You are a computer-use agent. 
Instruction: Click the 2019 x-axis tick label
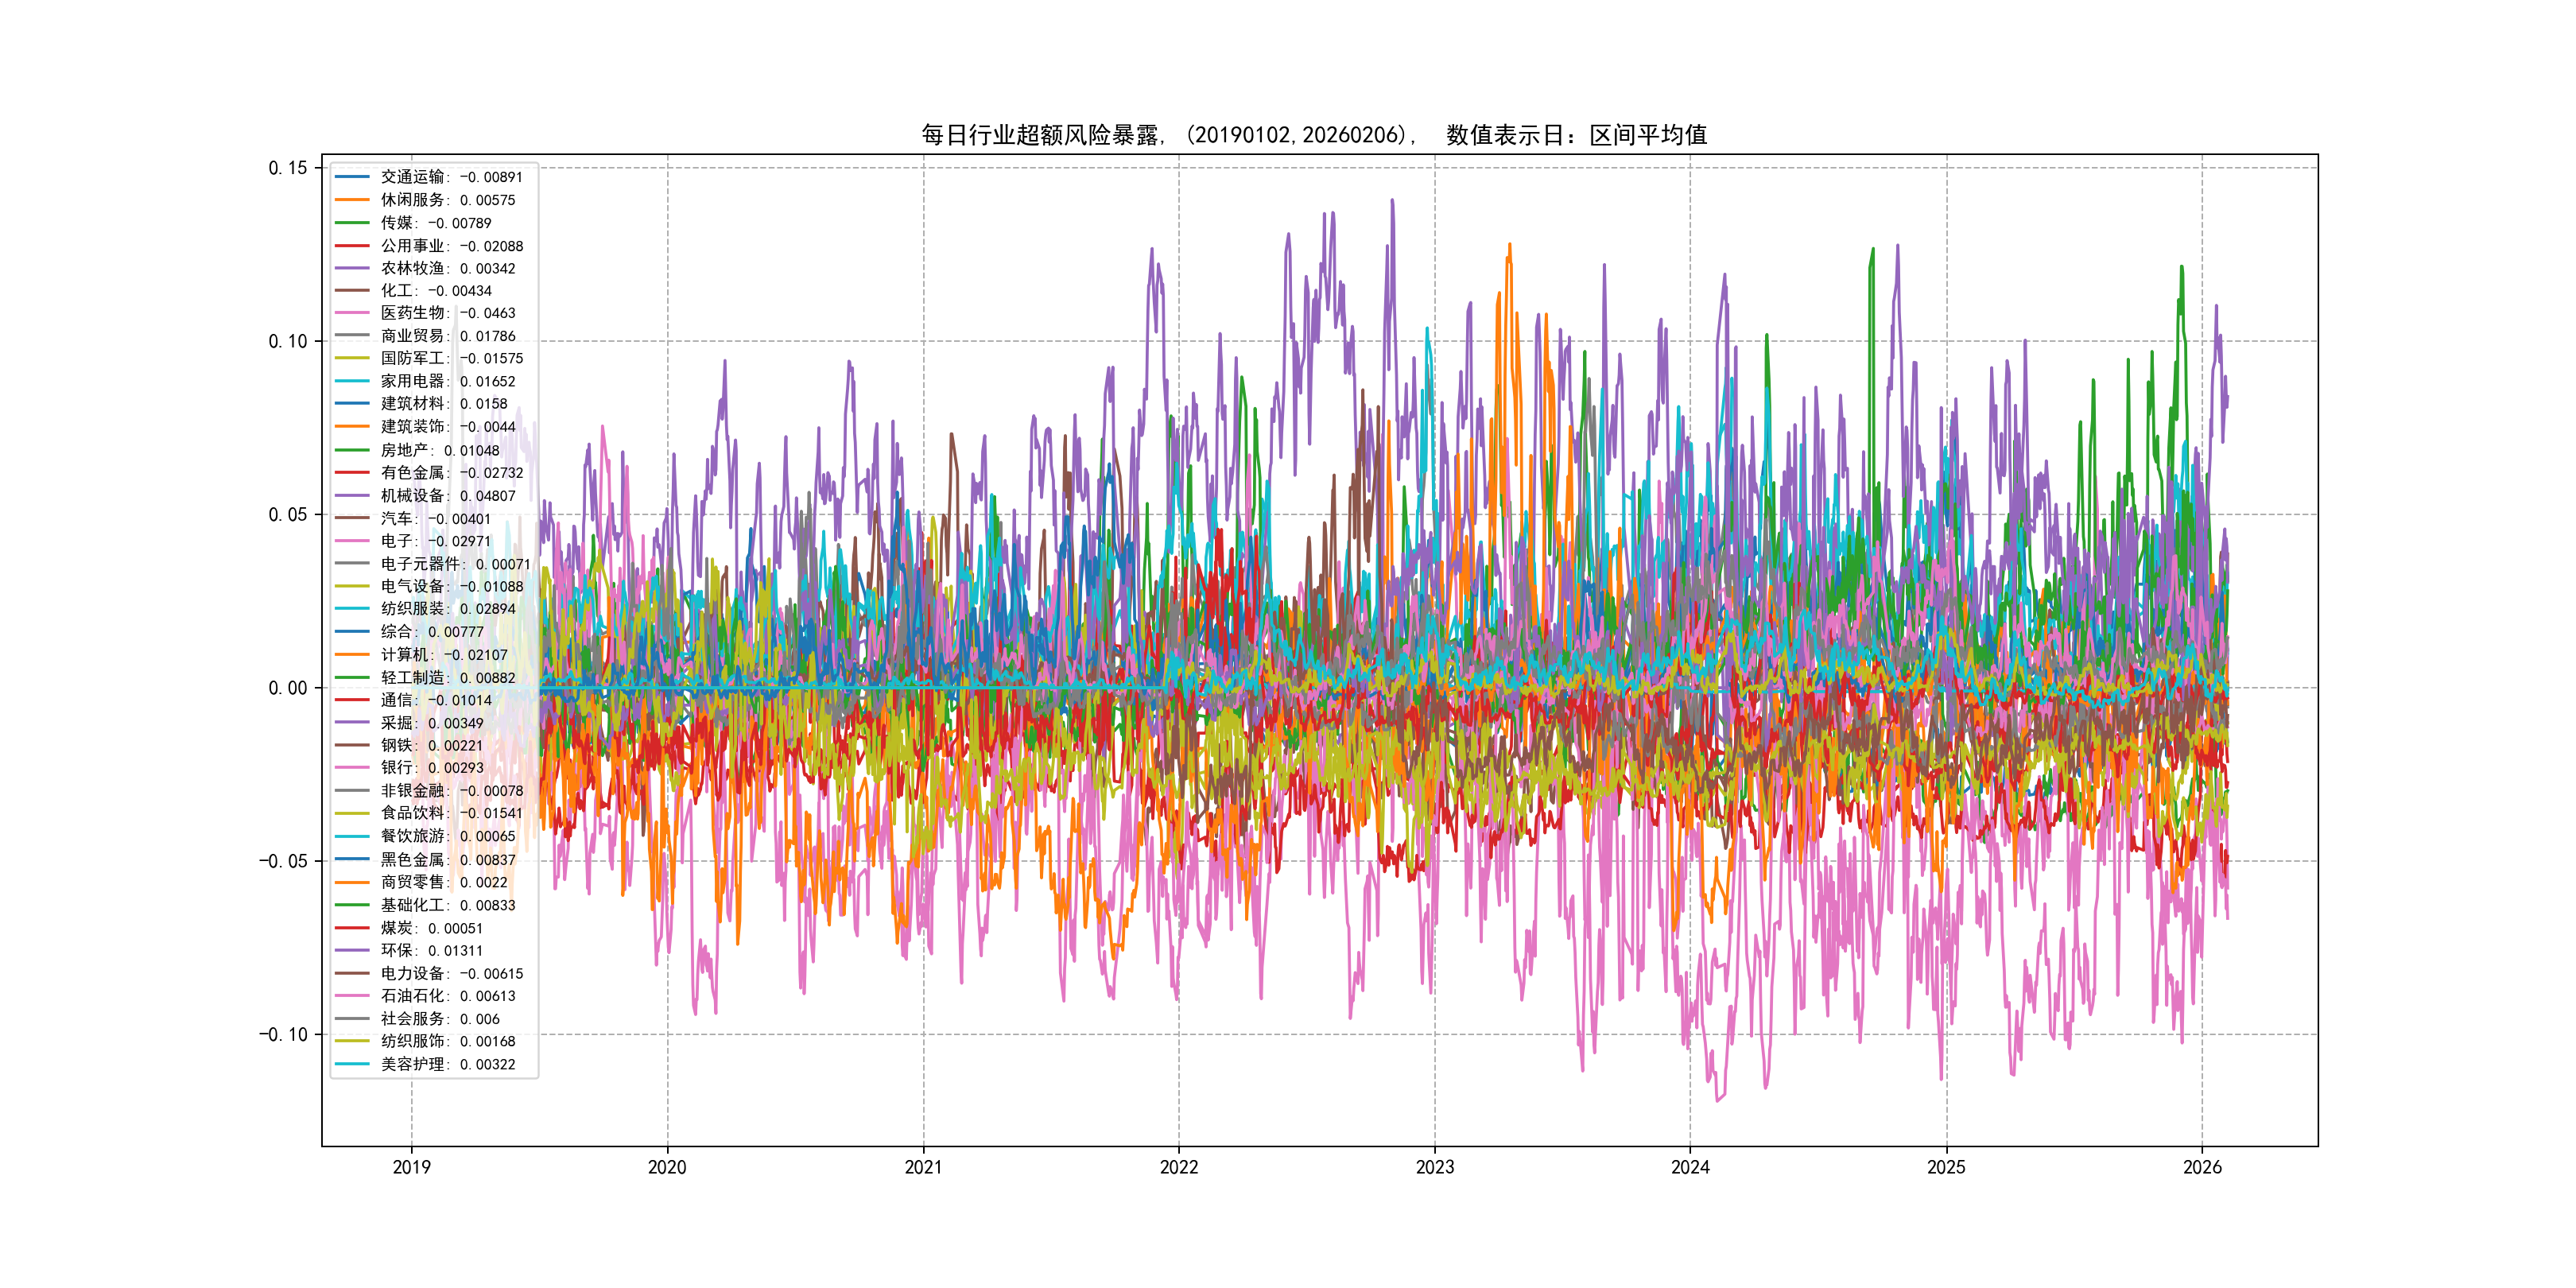tap(411, 1167)
